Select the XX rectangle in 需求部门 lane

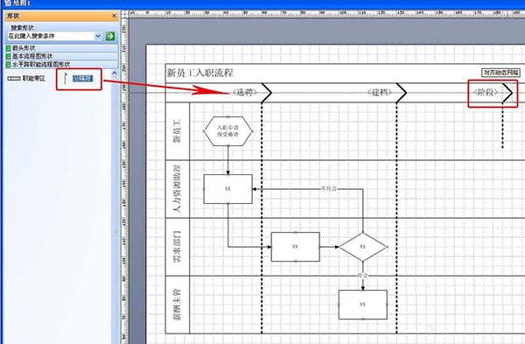coord(296,247)
